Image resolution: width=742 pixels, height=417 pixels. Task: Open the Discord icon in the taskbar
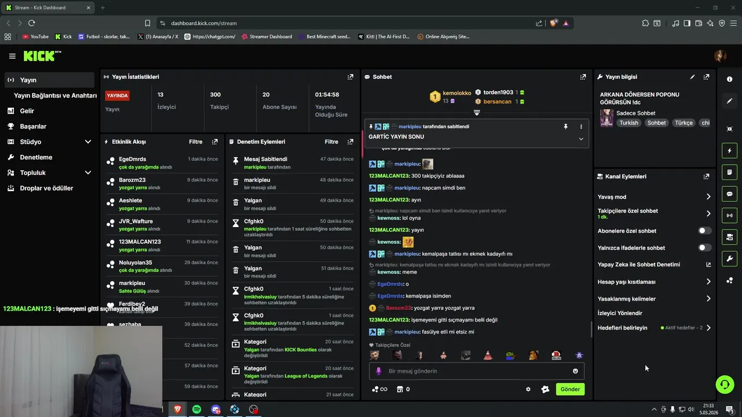(216, 409)
